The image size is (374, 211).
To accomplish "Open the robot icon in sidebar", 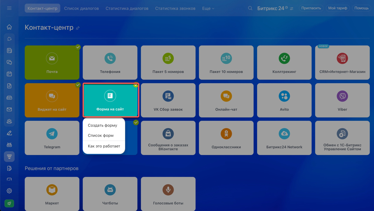I will (x=9, y=145).
